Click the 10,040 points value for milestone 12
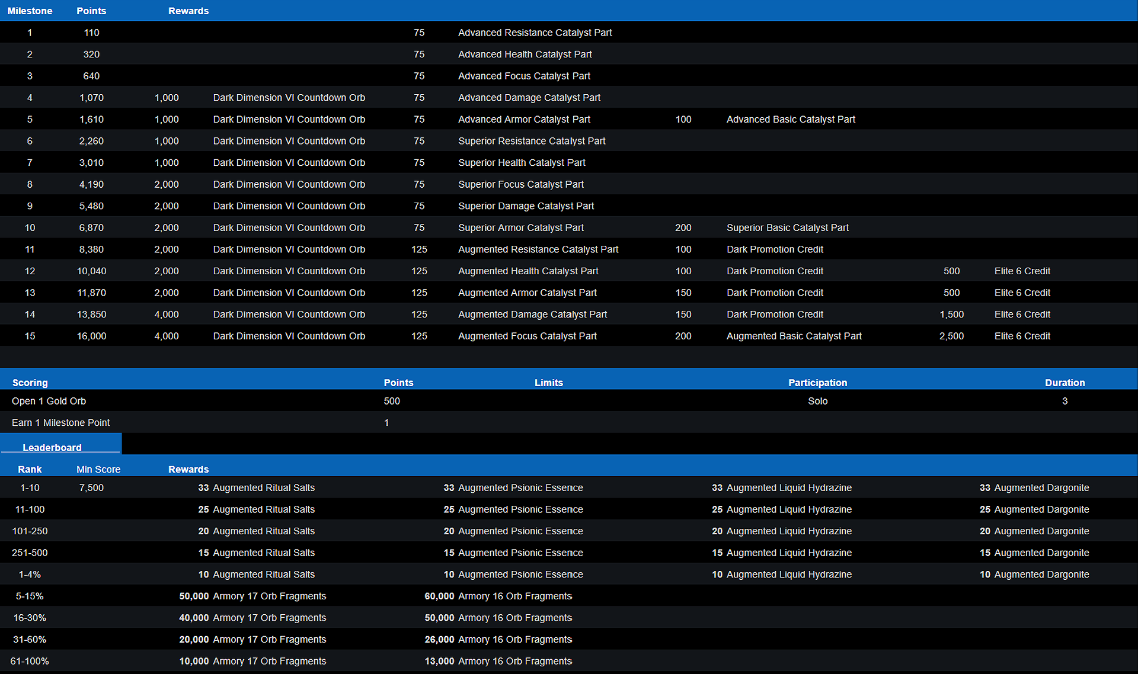 click(x=91, y=271)
